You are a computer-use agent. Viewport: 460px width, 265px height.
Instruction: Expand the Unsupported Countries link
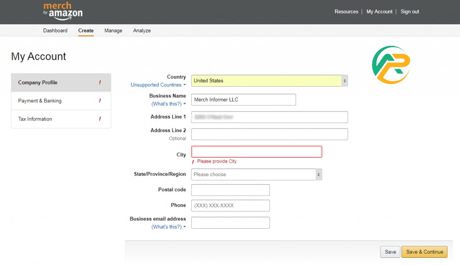[158, 85]
